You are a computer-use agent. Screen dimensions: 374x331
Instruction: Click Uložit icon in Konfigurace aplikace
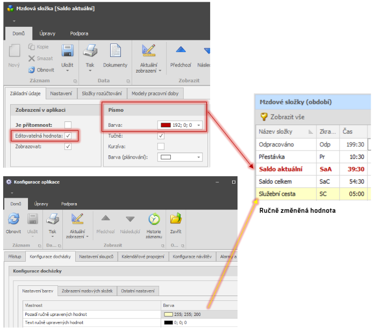33,219
